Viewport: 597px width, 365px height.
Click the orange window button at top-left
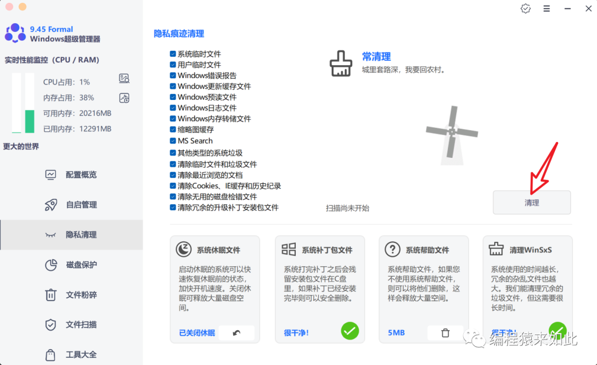(23, 7)
